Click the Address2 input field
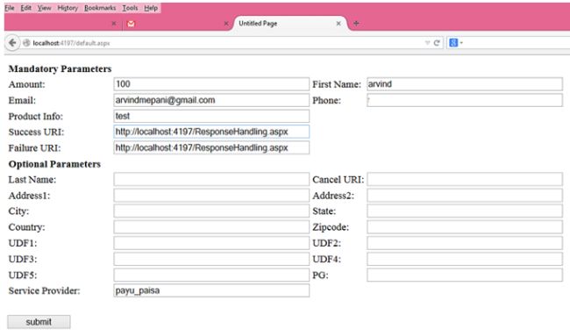The height and width of the screenshot is (336, 570). pyautogui.click(x=465, y=196)
